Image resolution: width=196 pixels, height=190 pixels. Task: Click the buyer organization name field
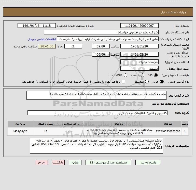point(101,32)
